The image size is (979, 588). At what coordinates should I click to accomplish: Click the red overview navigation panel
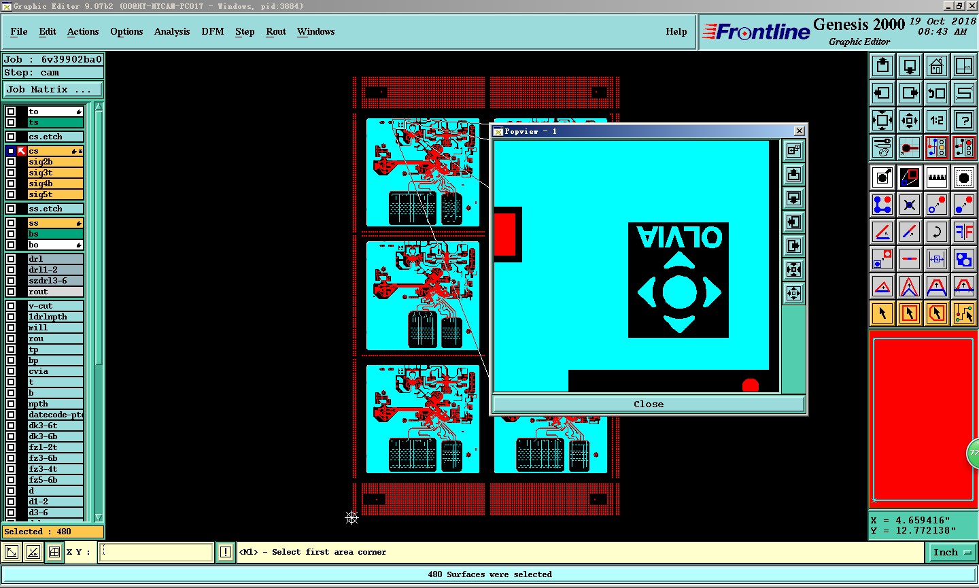pyautogui.click(x=923, y=420)
